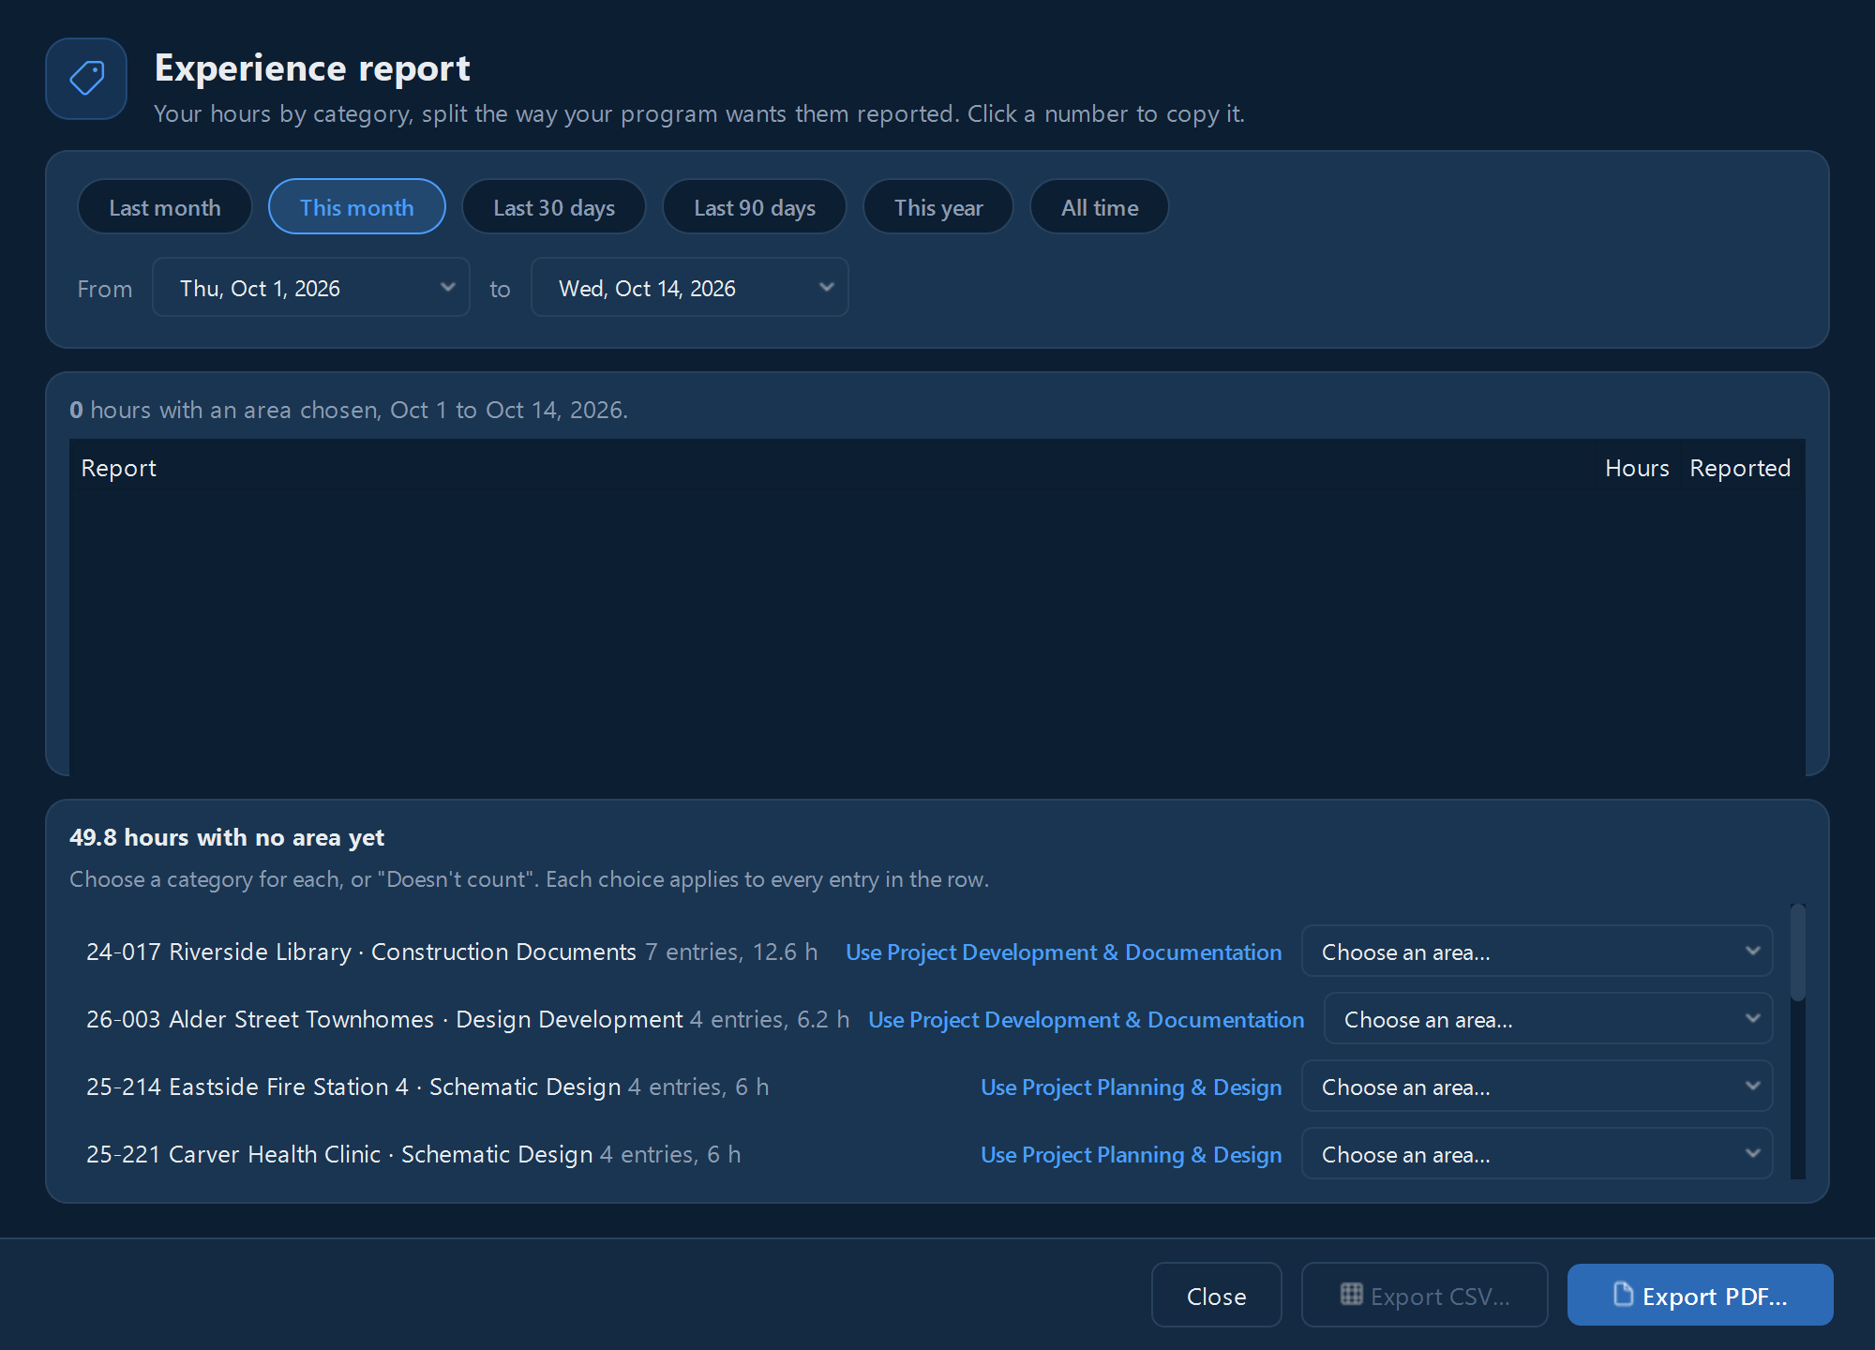Click the grid icon in Export CSV
This screenshot has width=1875, height=1350.
[x=1351, y=1295]
